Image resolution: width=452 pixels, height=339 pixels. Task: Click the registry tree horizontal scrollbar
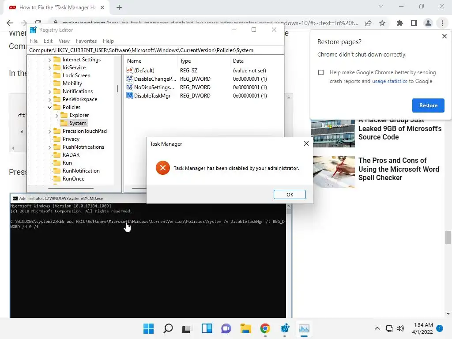(71, 188)
